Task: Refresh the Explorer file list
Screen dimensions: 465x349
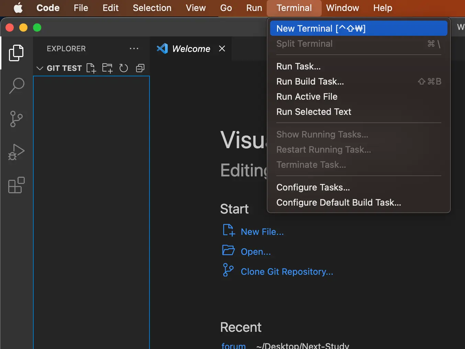Action: tap(123, 68)
